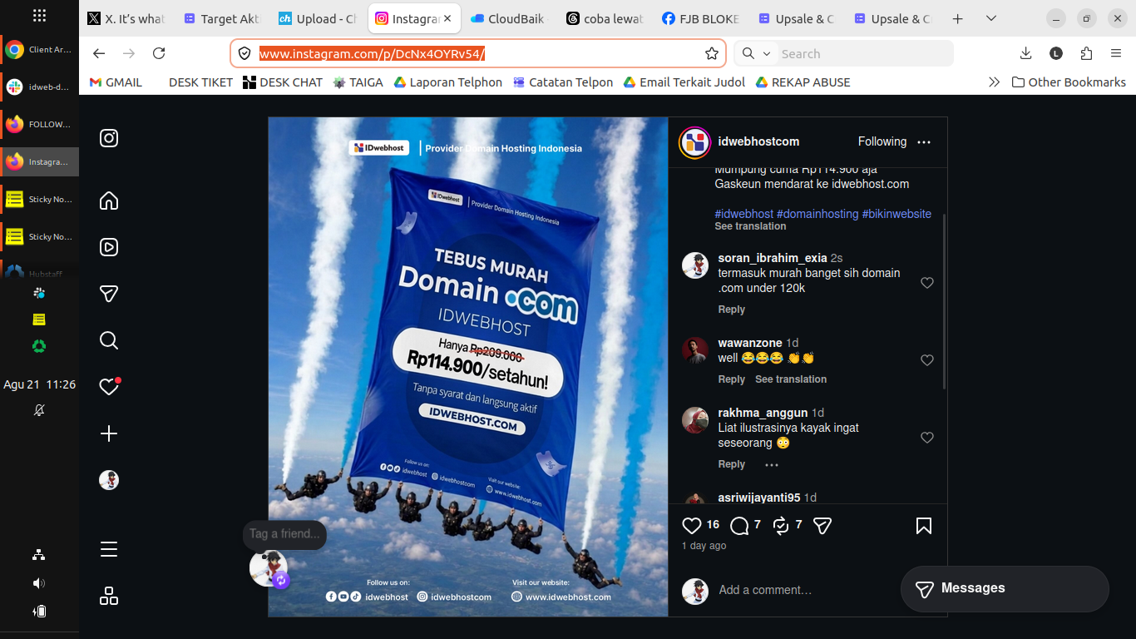Image resolution: width=1136 pixels, height=639 pixels.
Task: Open the Instagram logo home link
Action: 109,138
